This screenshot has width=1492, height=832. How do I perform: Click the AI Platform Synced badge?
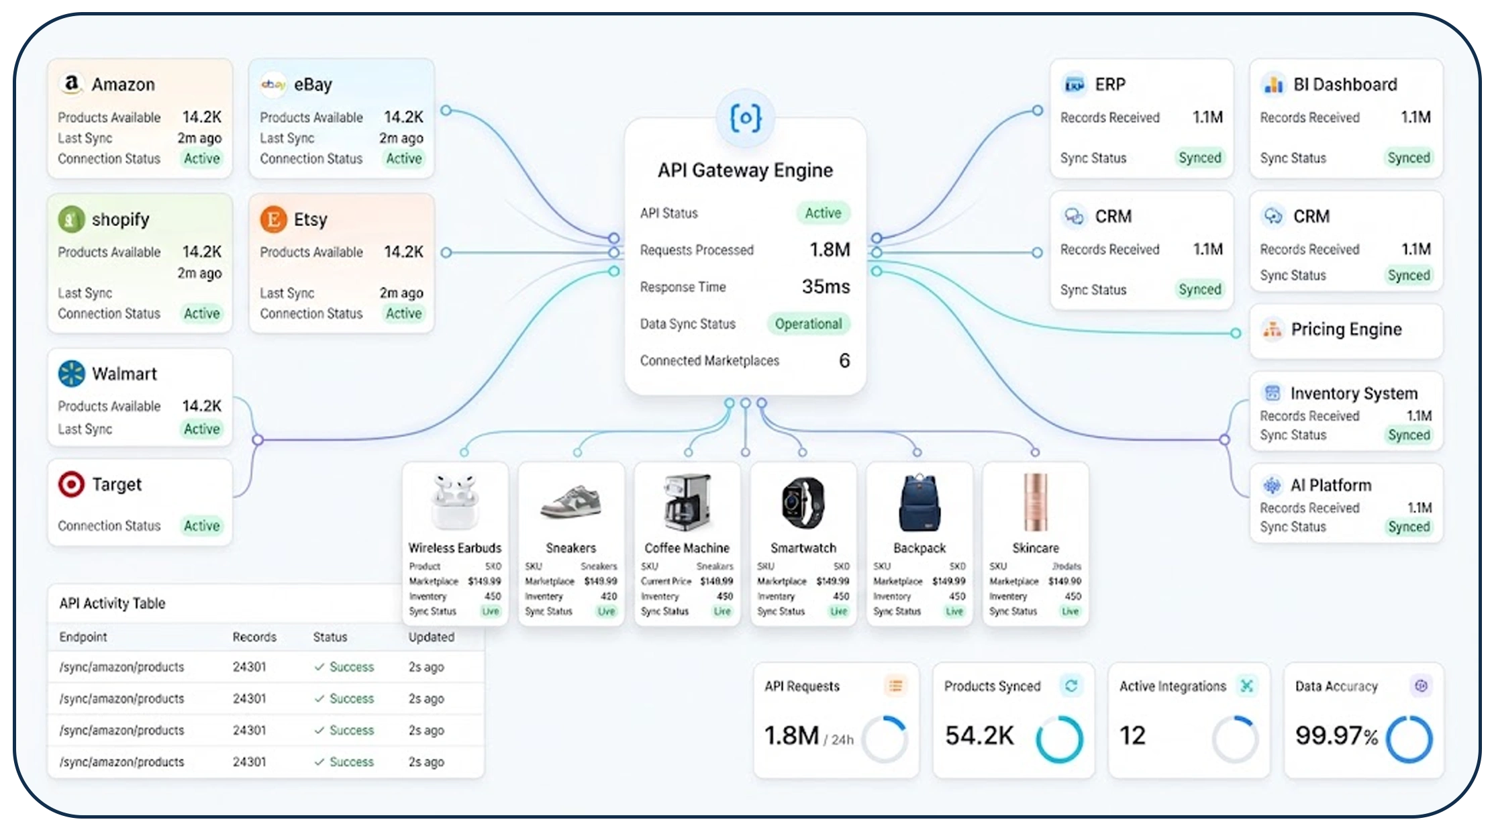pos(1409,527)
